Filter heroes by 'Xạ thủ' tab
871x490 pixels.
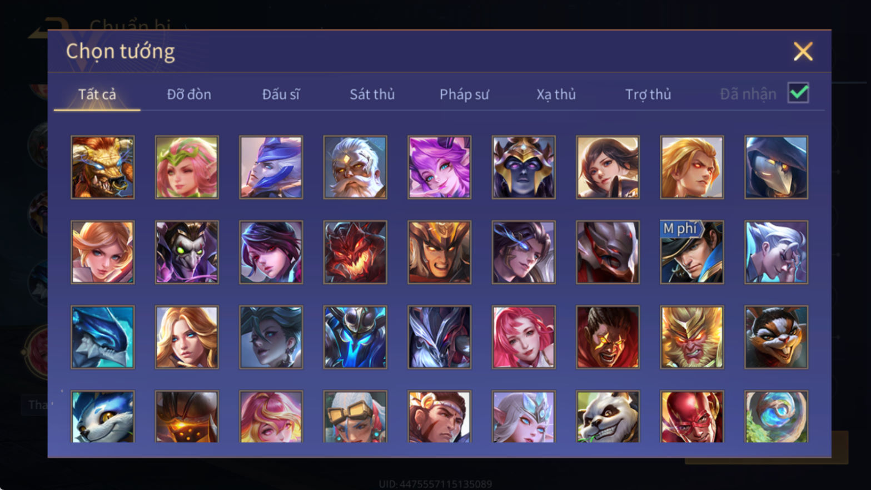[x=556, y=95]
